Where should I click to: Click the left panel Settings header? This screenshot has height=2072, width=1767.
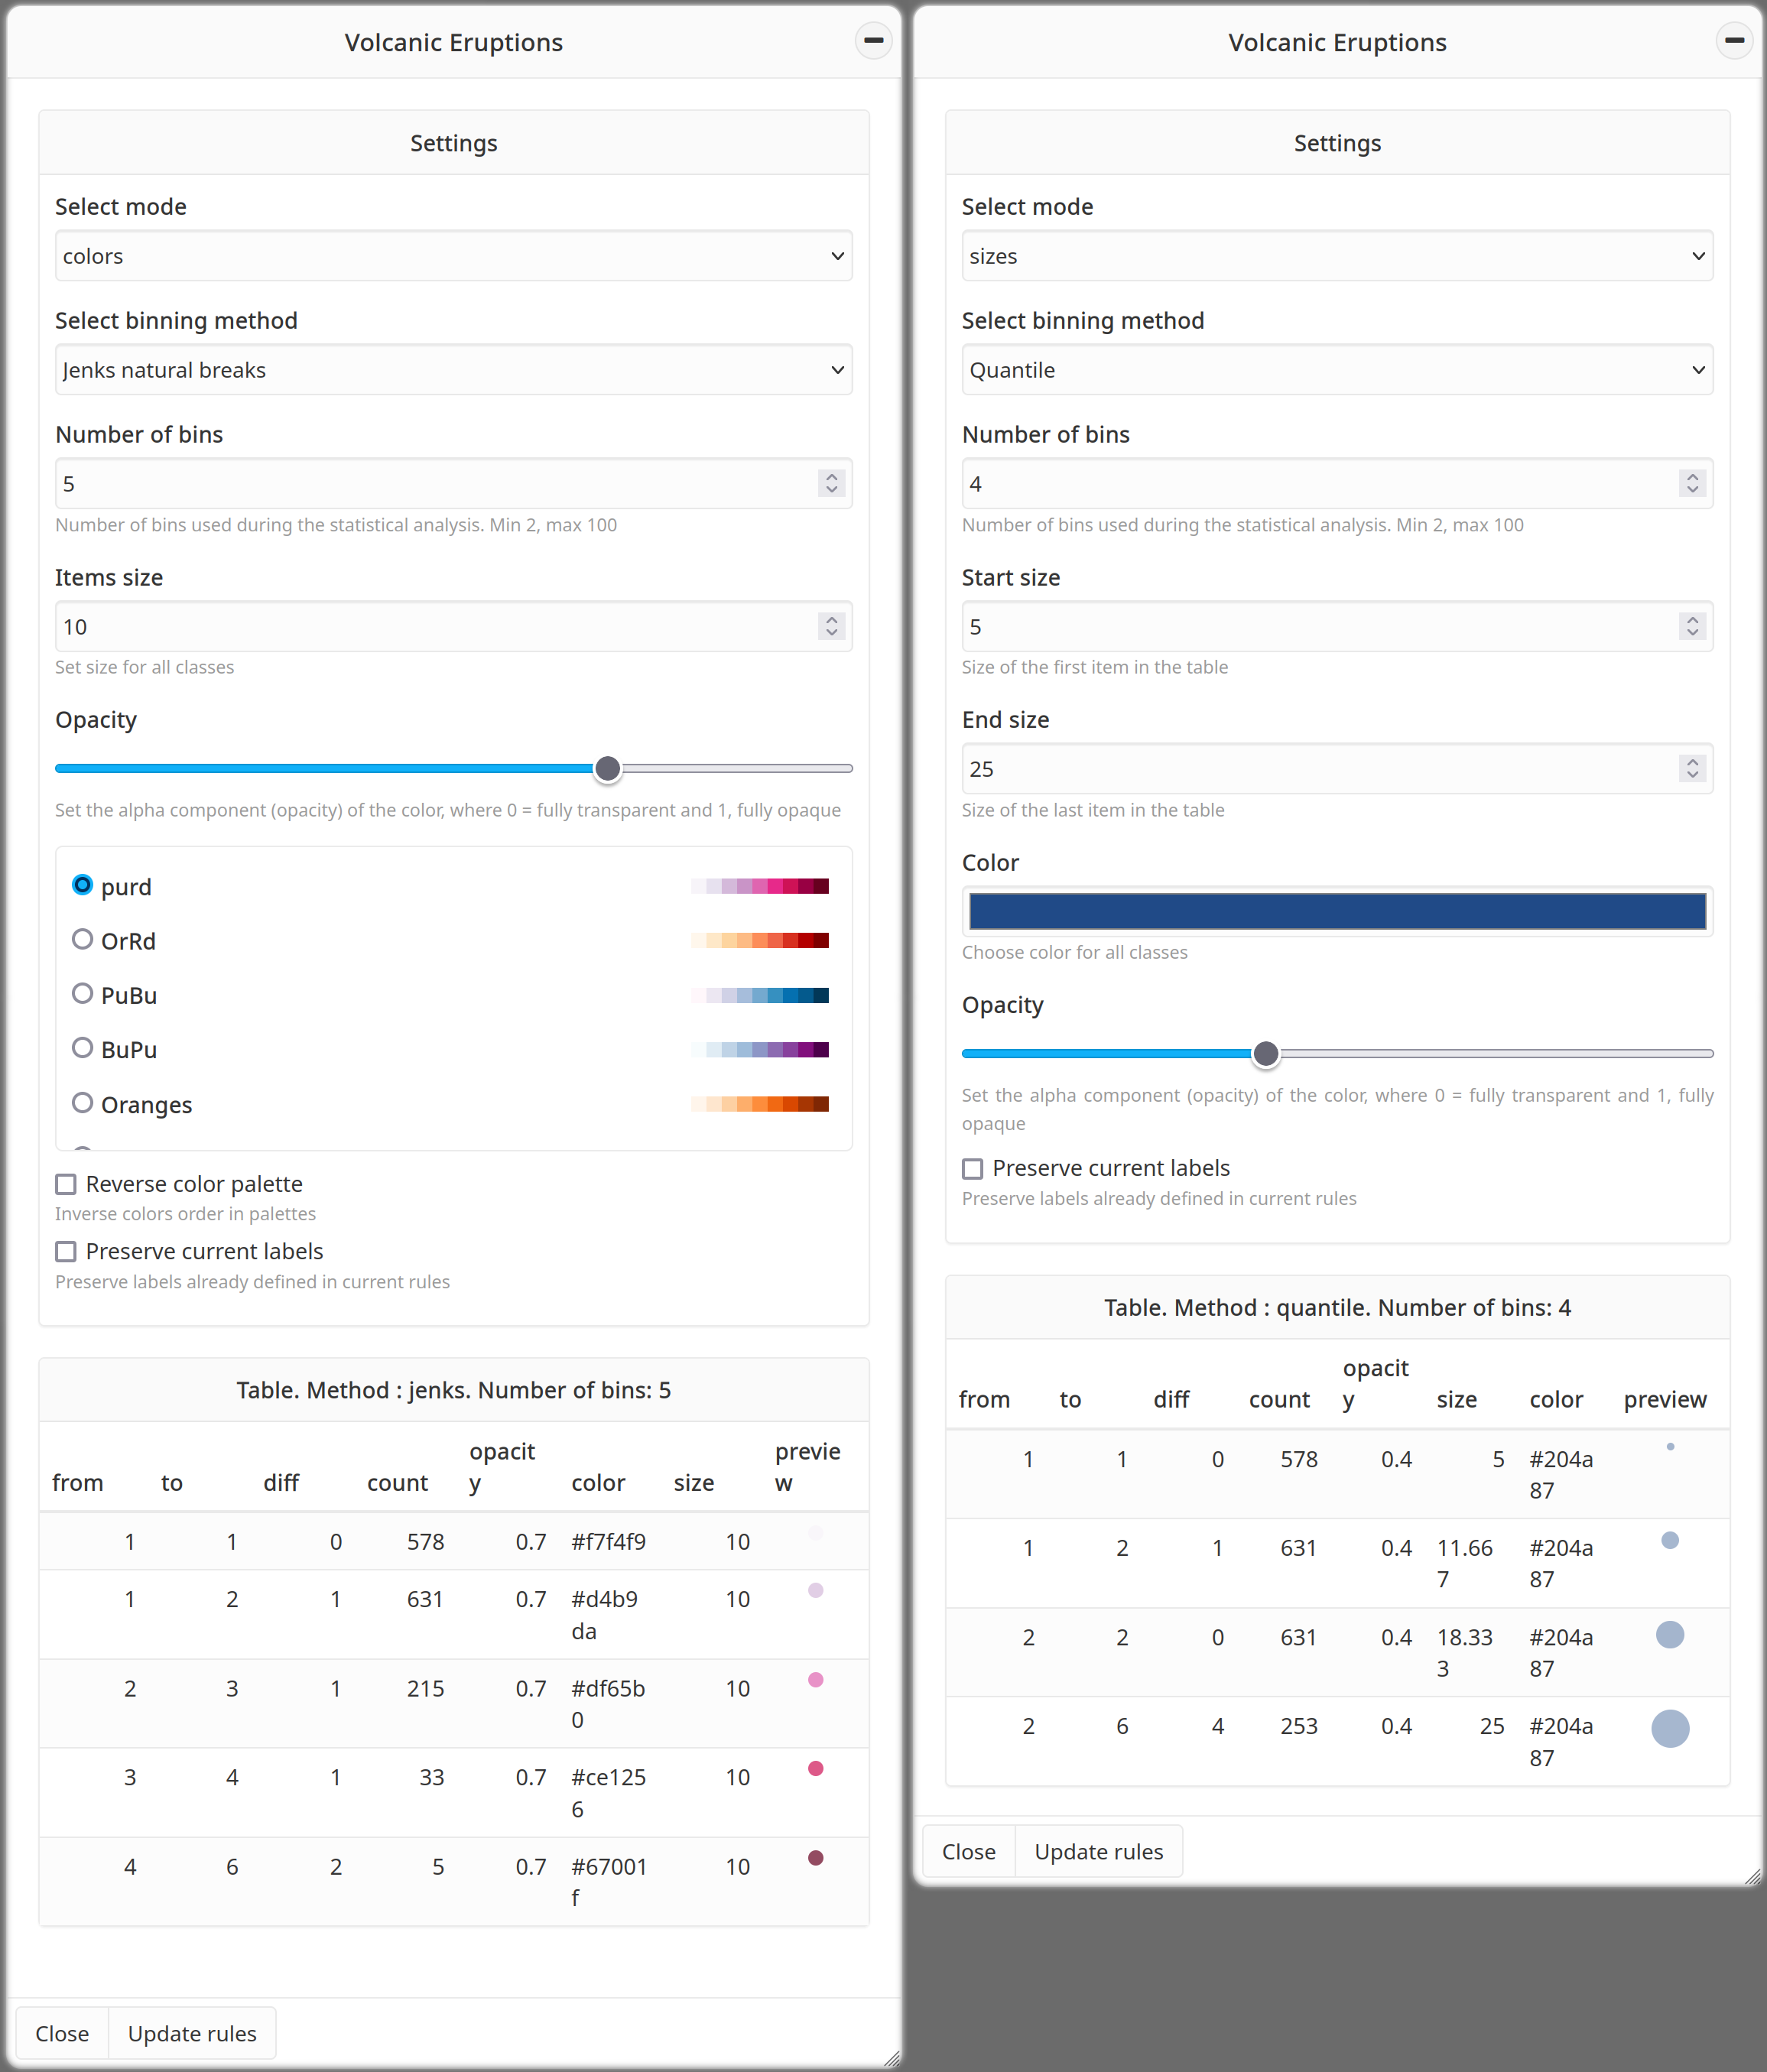point(453,143)
